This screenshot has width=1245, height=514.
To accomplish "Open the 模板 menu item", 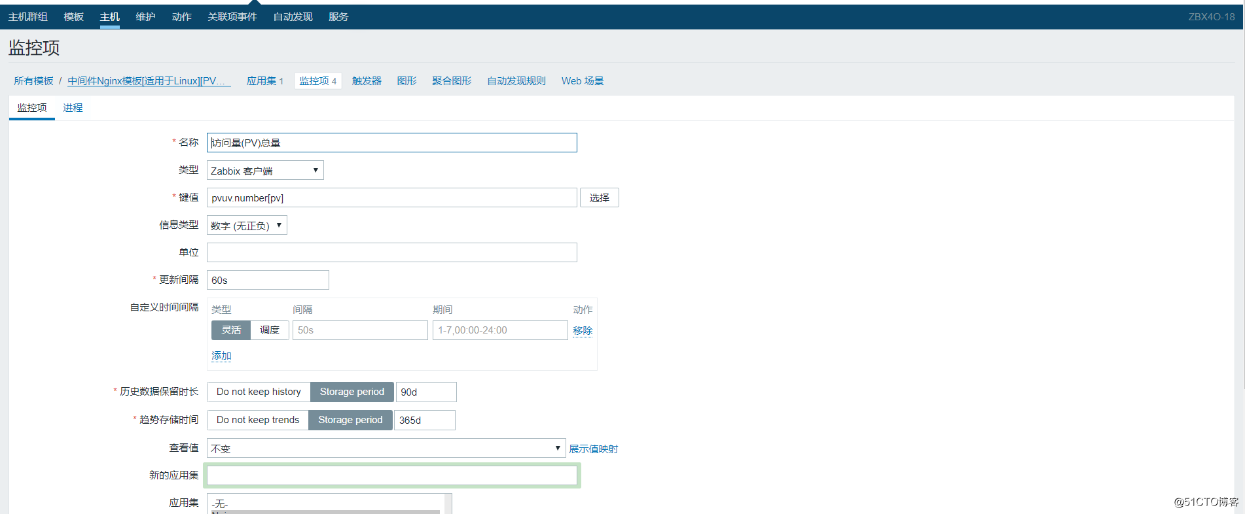I will click(73, 17).
